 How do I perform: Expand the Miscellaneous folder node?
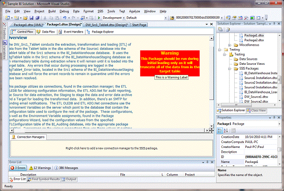229,45
